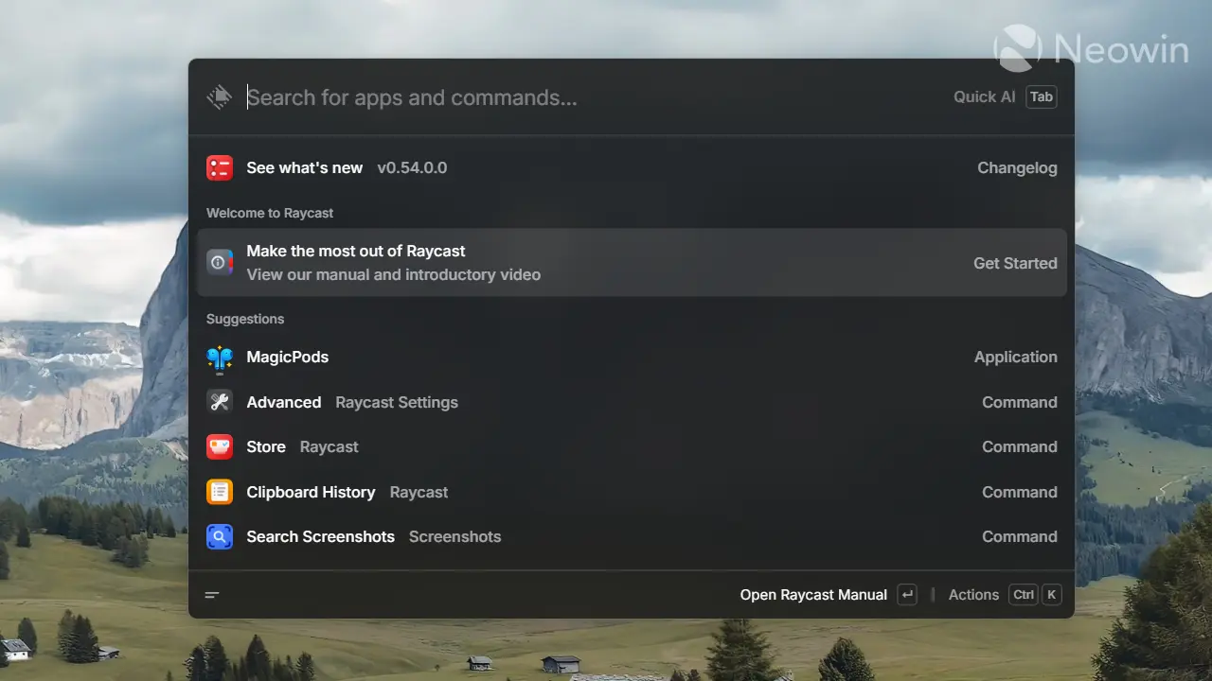Click the wrench icon for Advanced settings
The width and height of the screenshot is (1212, 681).
[219, 402]
